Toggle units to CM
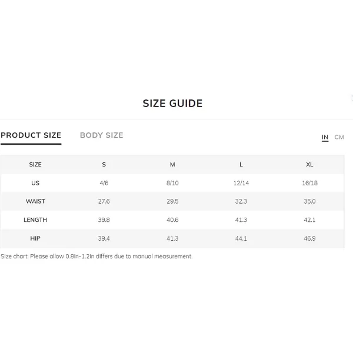This screenshot has height=353, width=353. (339, 137)
